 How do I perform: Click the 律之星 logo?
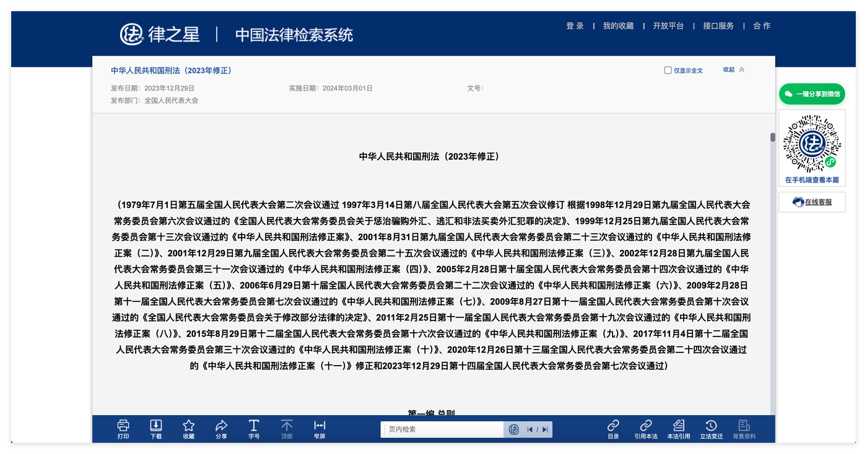[x=160, y=34]
